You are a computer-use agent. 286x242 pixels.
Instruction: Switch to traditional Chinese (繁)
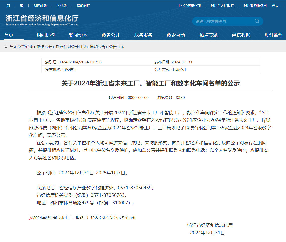(x=22, y=6)
